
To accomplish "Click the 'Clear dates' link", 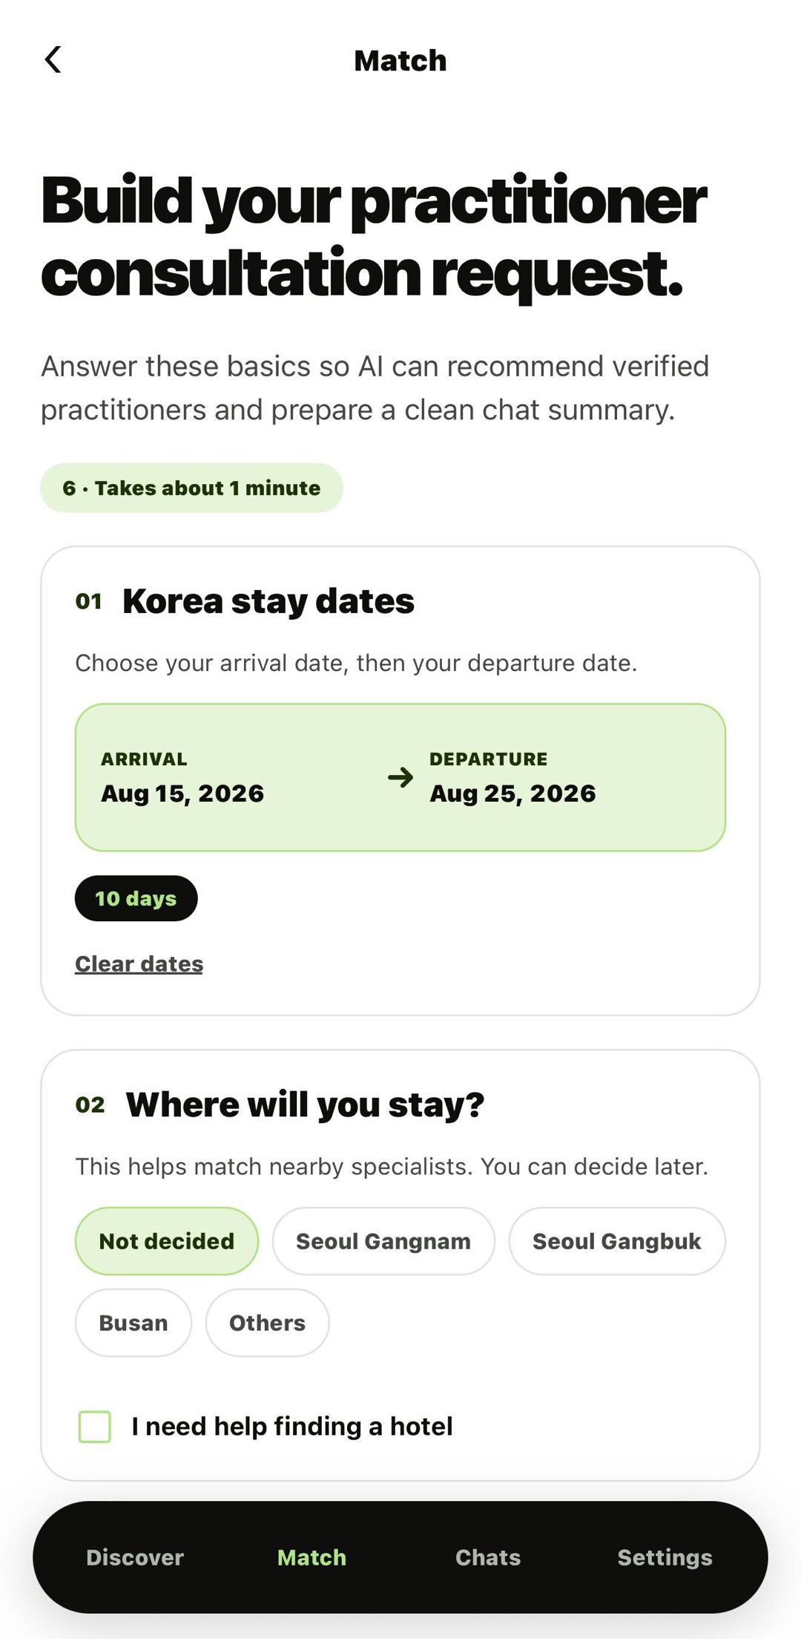I will pyautogui.click(x=139, y=964).
